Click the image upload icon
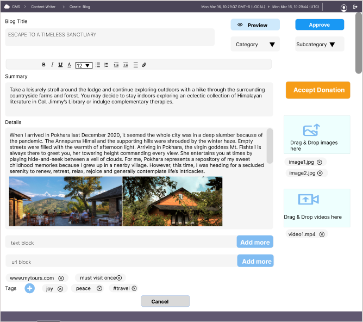363x322 pixels. coord(311,130)
